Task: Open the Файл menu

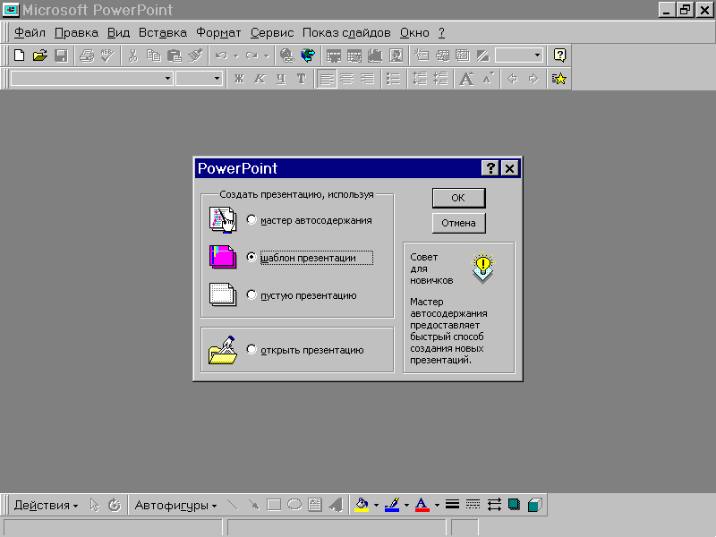Action: pyautogui.click(x=30, y=33)
